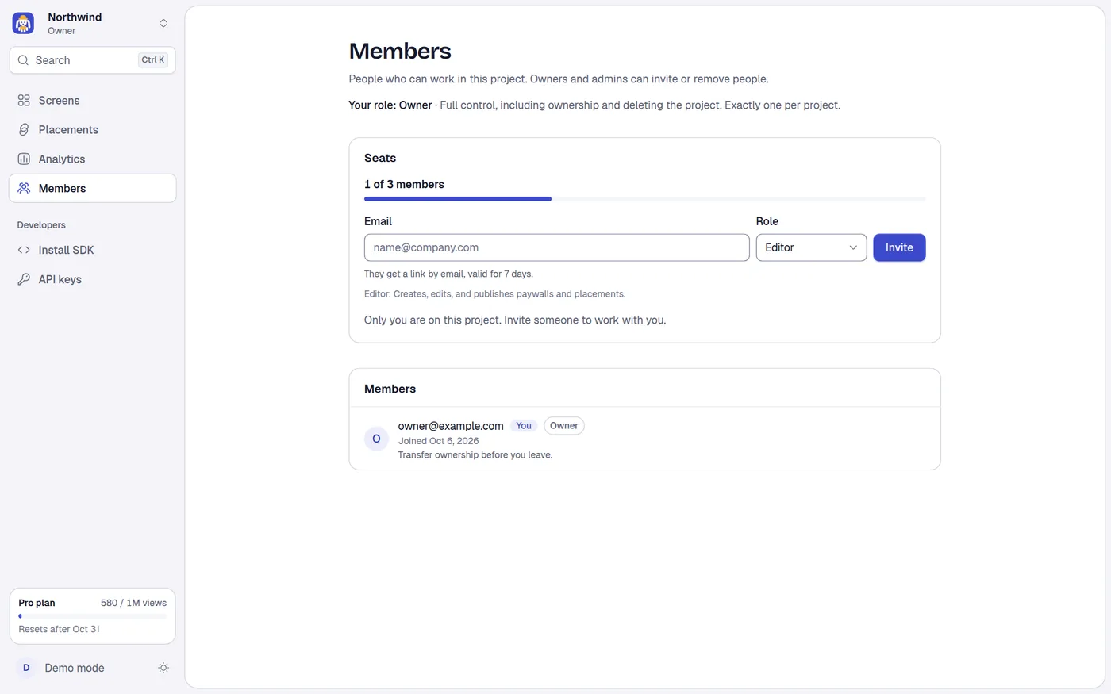Click the 'You' badge on owner row

(524, 426)
